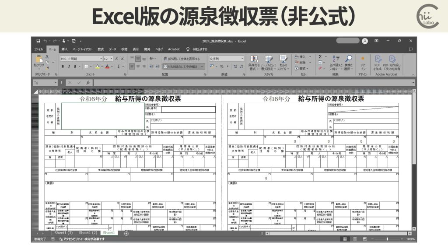
Task: Open the font size dropdown
Action: click(x=112, y=59)
